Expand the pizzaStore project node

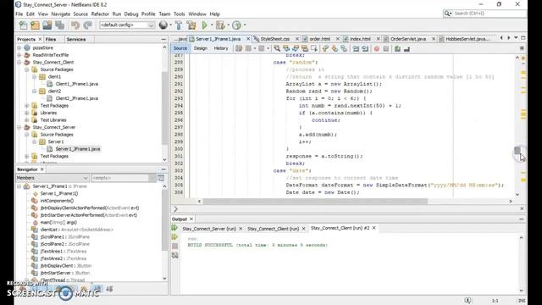click(x=19, y=47)
